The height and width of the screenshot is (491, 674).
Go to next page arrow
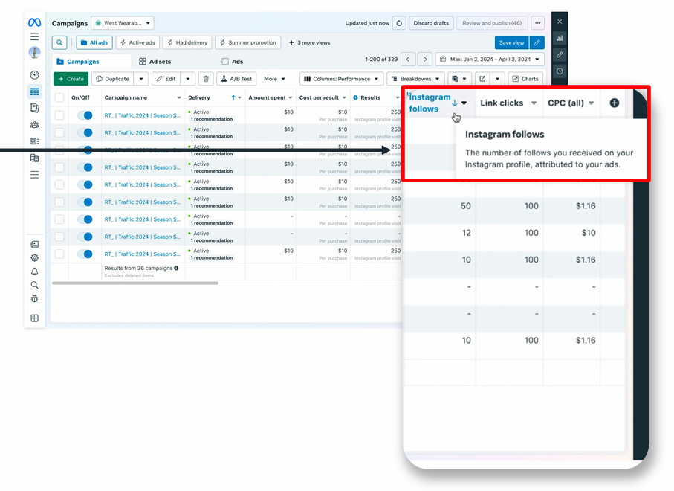point(425,60)
